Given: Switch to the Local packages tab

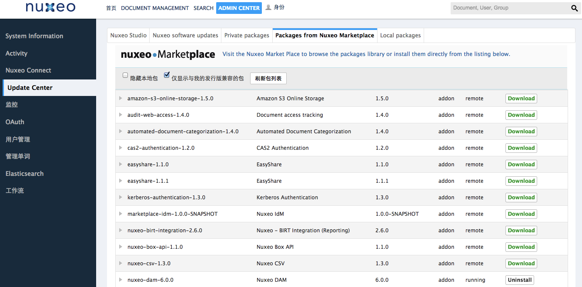Looking at the screenshot, I should click(400, 36).
